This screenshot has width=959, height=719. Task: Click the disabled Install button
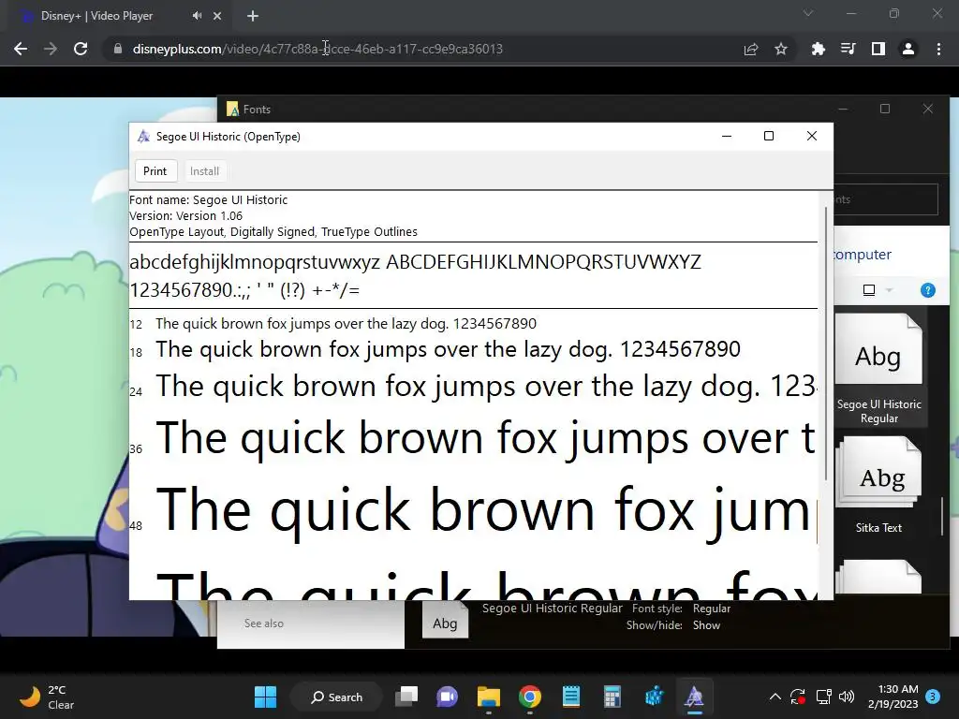204,171
